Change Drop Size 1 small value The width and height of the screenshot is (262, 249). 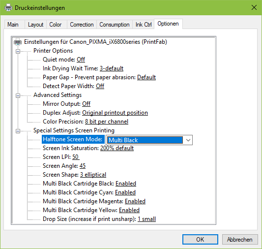(146, 219)
